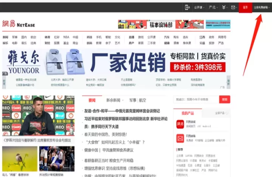Expand the 新余新闻 local news dropdown
Image resolution: width=272 pixels, height=177 pixels.
115,100
